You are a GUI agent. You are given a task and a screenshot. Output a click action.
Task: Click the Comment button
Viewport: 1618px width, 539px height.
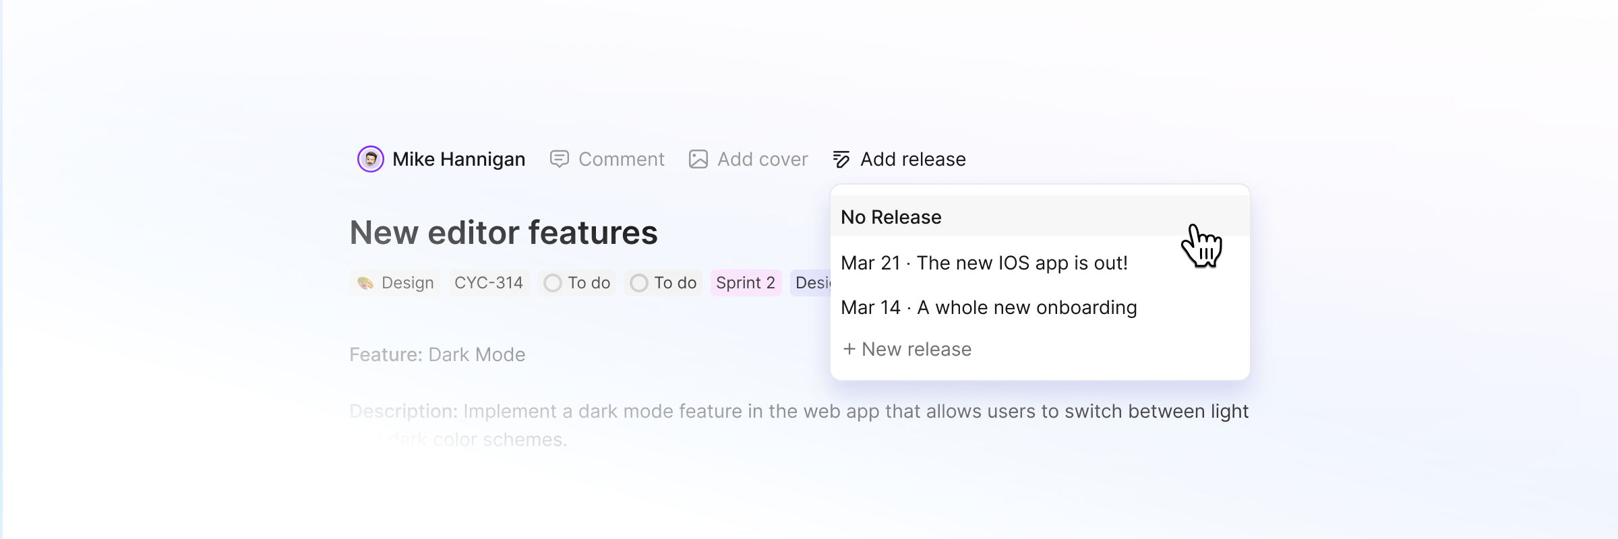[607, 159]
